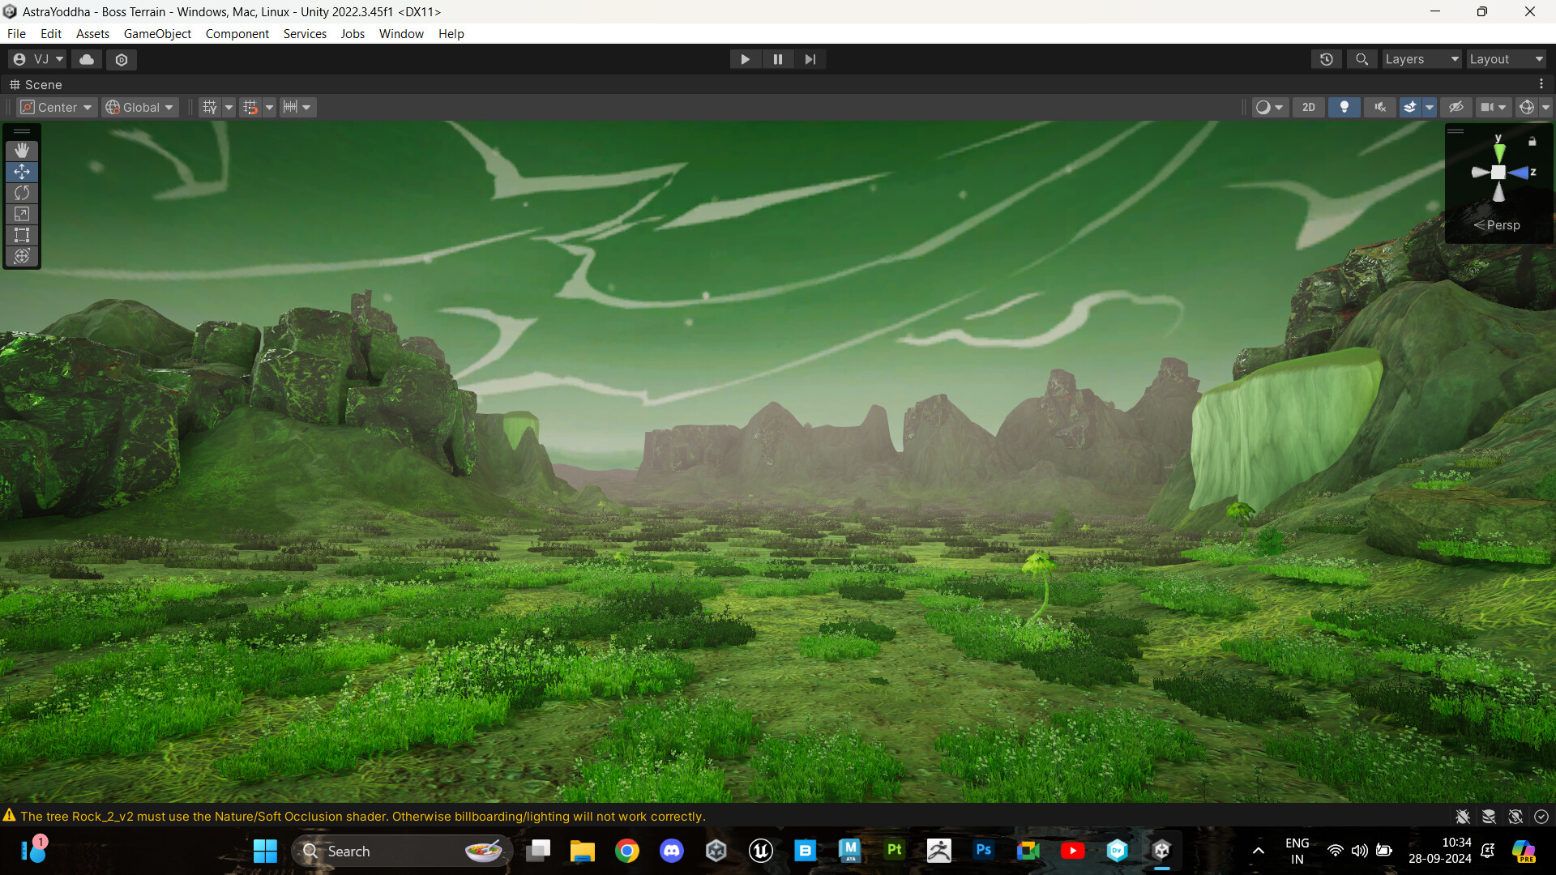
Task: Open the draw mode shading dropdown
Action: [1269, 107]
